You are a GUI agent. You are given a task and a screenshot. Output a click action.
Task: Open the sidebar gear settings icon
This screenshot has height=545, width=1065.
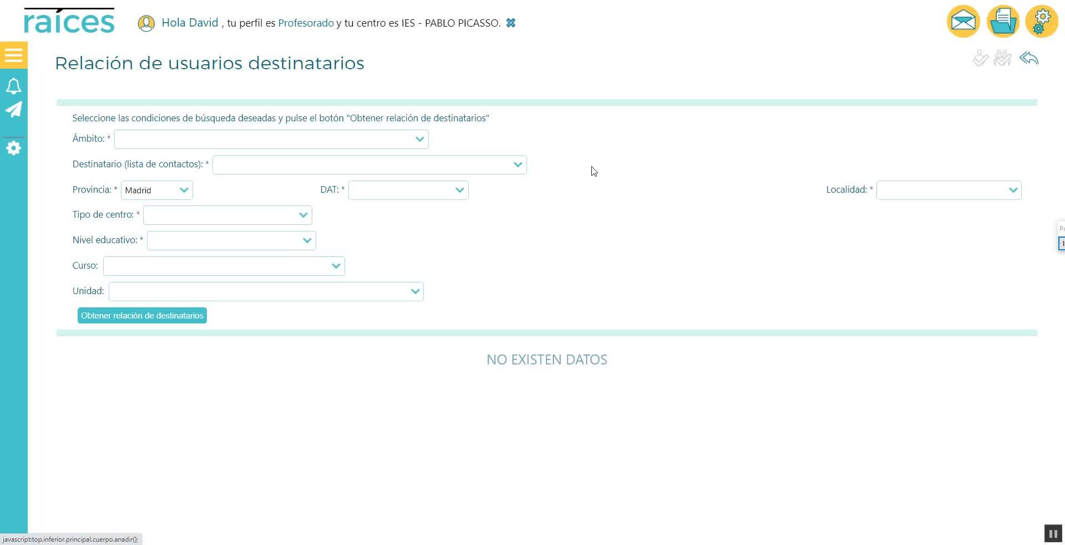[14, 148]
